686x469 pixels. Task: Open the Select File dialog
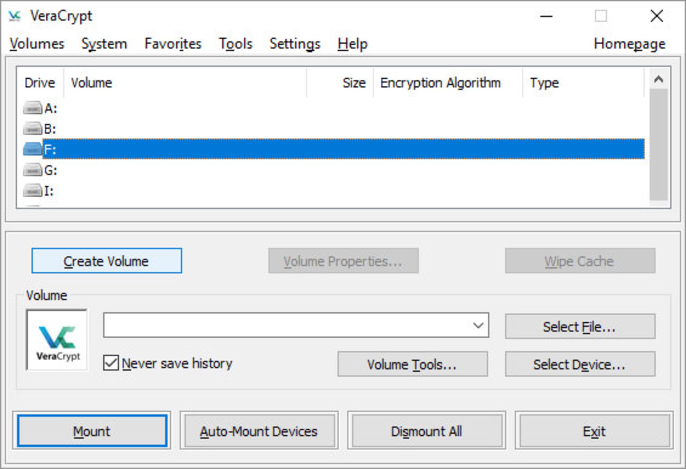(x=579, y=326)
